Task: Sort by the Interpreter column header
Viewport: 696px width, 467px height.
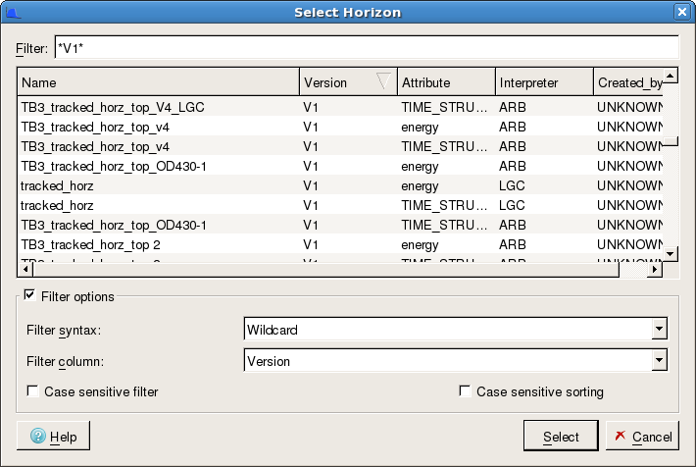Action: click(545, 82)
